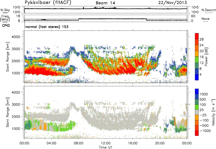Click 'Slant Range [km]' title of velocity panel
This screenshot has width=216, height=149.
pyautogui.click(x=8, y=112)
